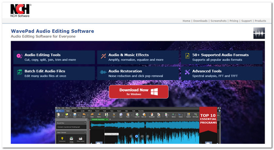Open the Downloads navigation link
Viewport: 274px width, 150px height.
pyautogui.click(x=200, y=21)
